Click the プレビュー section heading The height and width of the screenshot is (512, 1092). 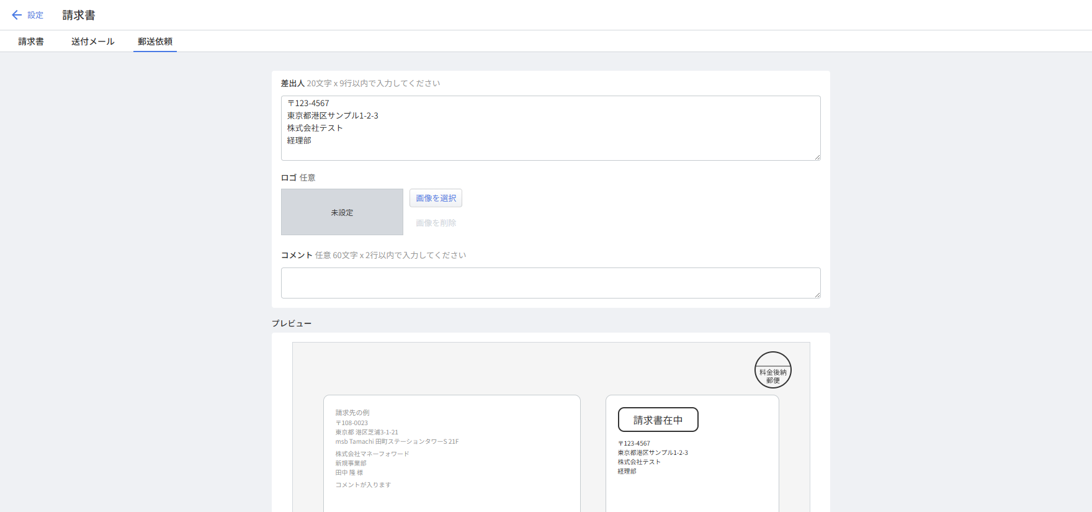point(292,323)
